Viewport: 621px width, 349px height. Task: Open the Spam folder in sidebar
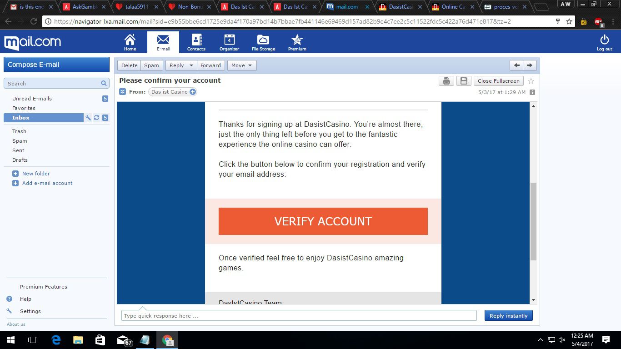coord(20,141)
